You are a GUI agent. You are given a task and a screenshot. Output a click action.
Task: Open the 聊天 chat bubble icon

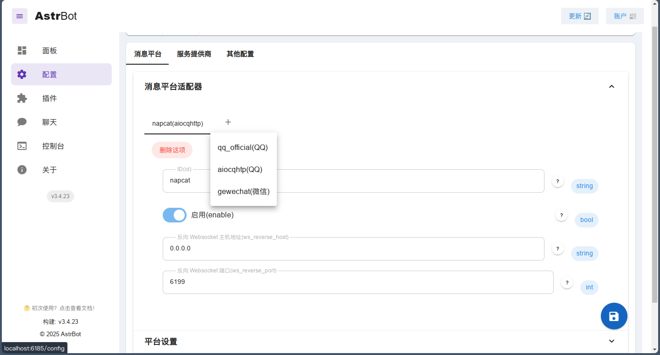[x=22, y=122]
